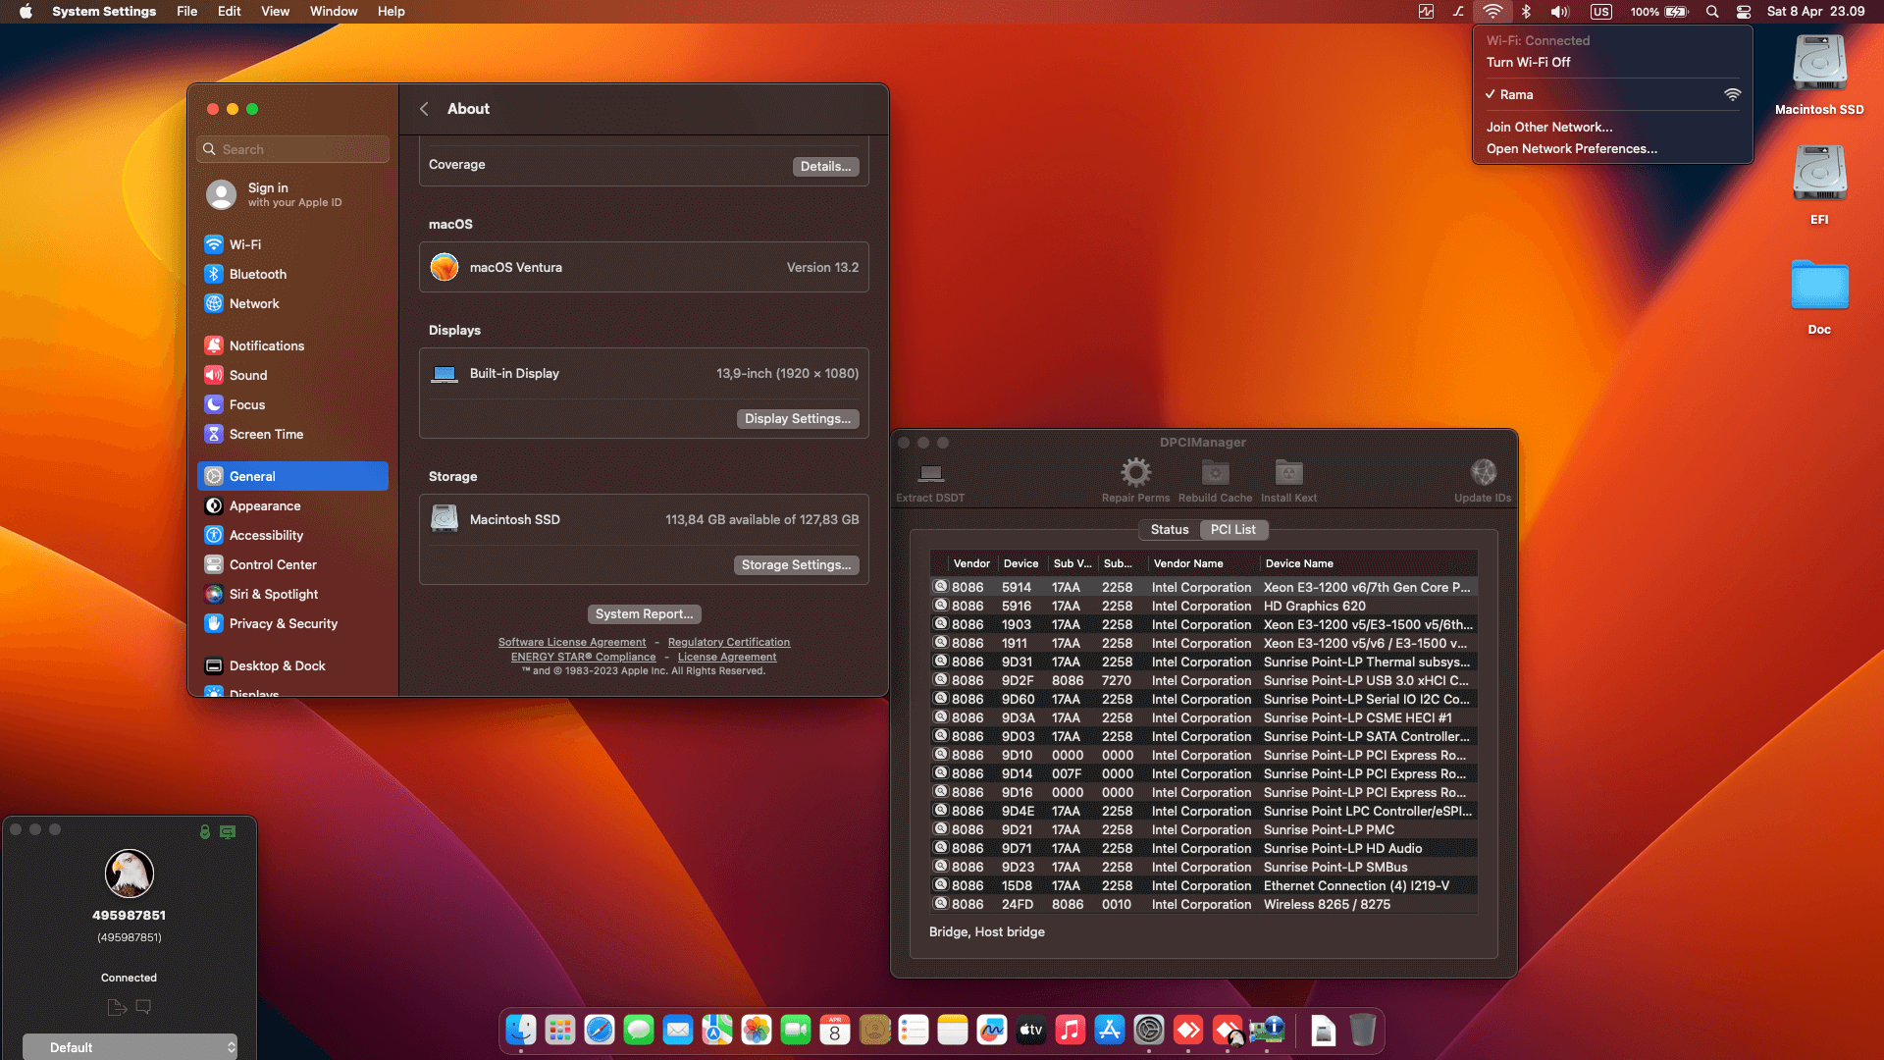Open Freeform from the Dock

(992, 1030)
